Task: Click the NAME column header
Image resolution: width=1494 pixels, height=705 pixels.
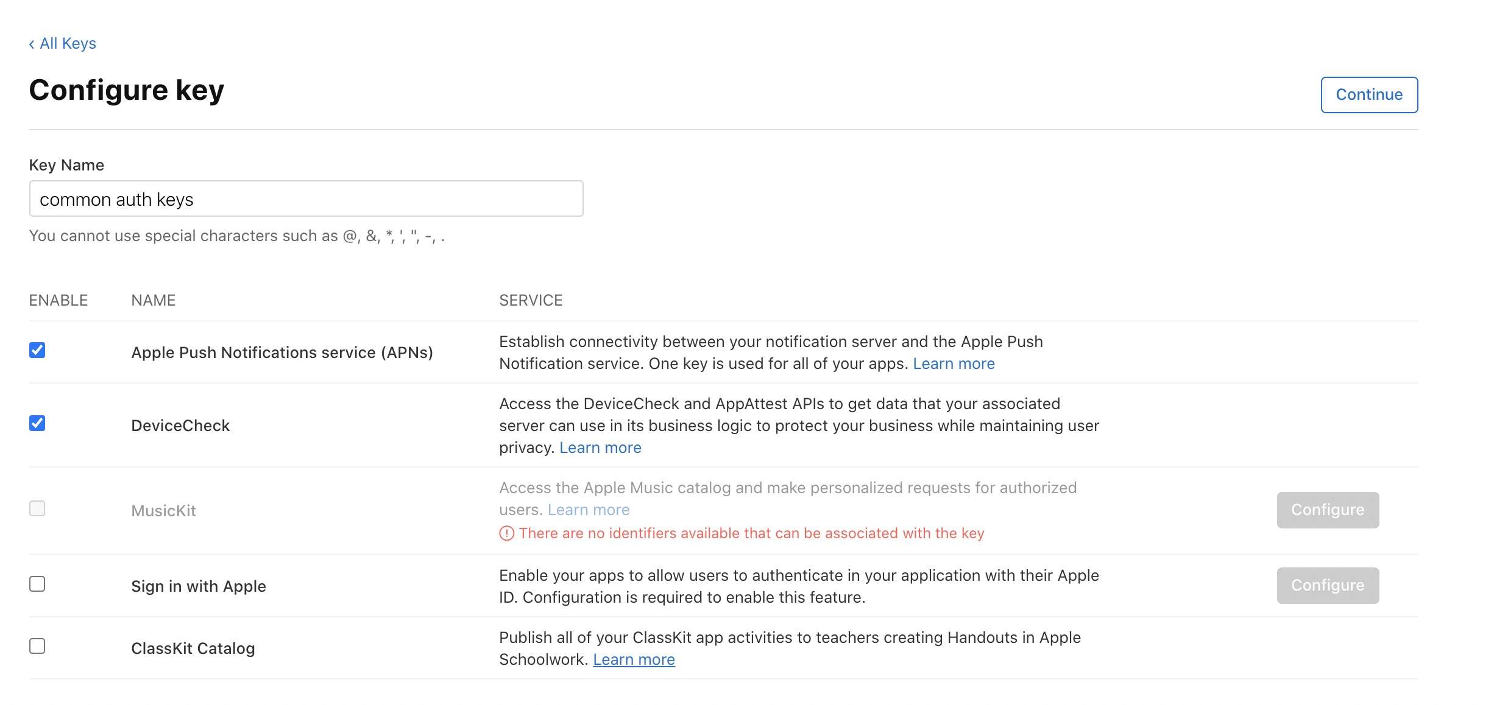Action: [x=154, y=300]
